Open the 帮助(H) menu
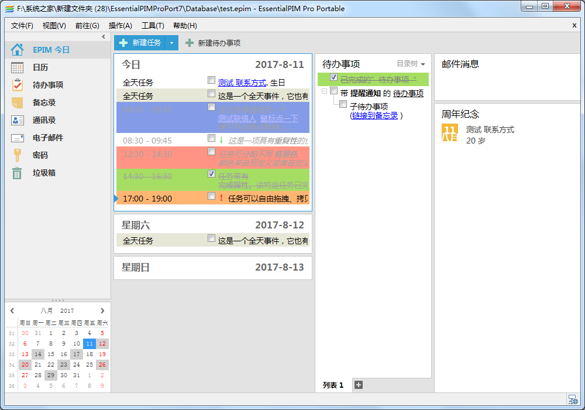Viewport: 585px width, 410px height. [x=185, y=25]
